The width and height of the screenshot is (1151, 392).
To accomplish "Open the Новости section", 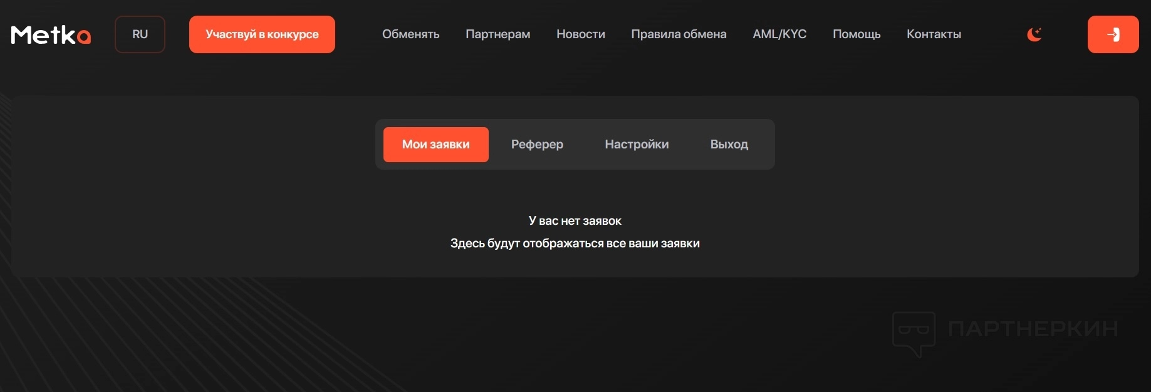I will [x=581, y=34].
